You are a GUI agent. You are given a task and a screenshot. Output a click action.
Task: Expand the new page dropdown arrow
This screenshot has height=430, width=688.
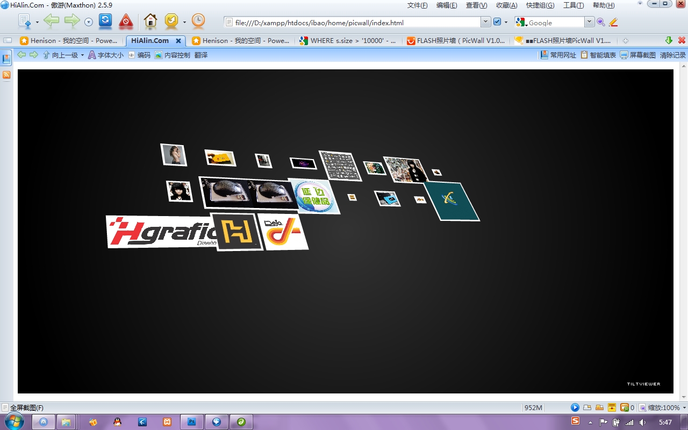tap(37, 23)
